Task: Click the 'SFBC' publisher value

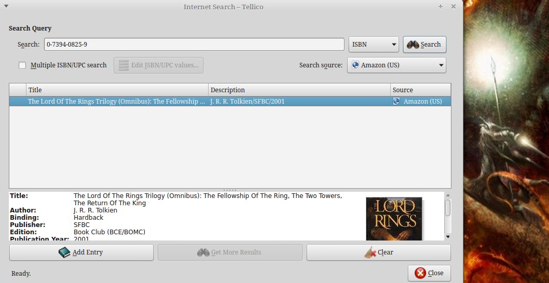Action: pyautogui.click(x=81, y=225)
